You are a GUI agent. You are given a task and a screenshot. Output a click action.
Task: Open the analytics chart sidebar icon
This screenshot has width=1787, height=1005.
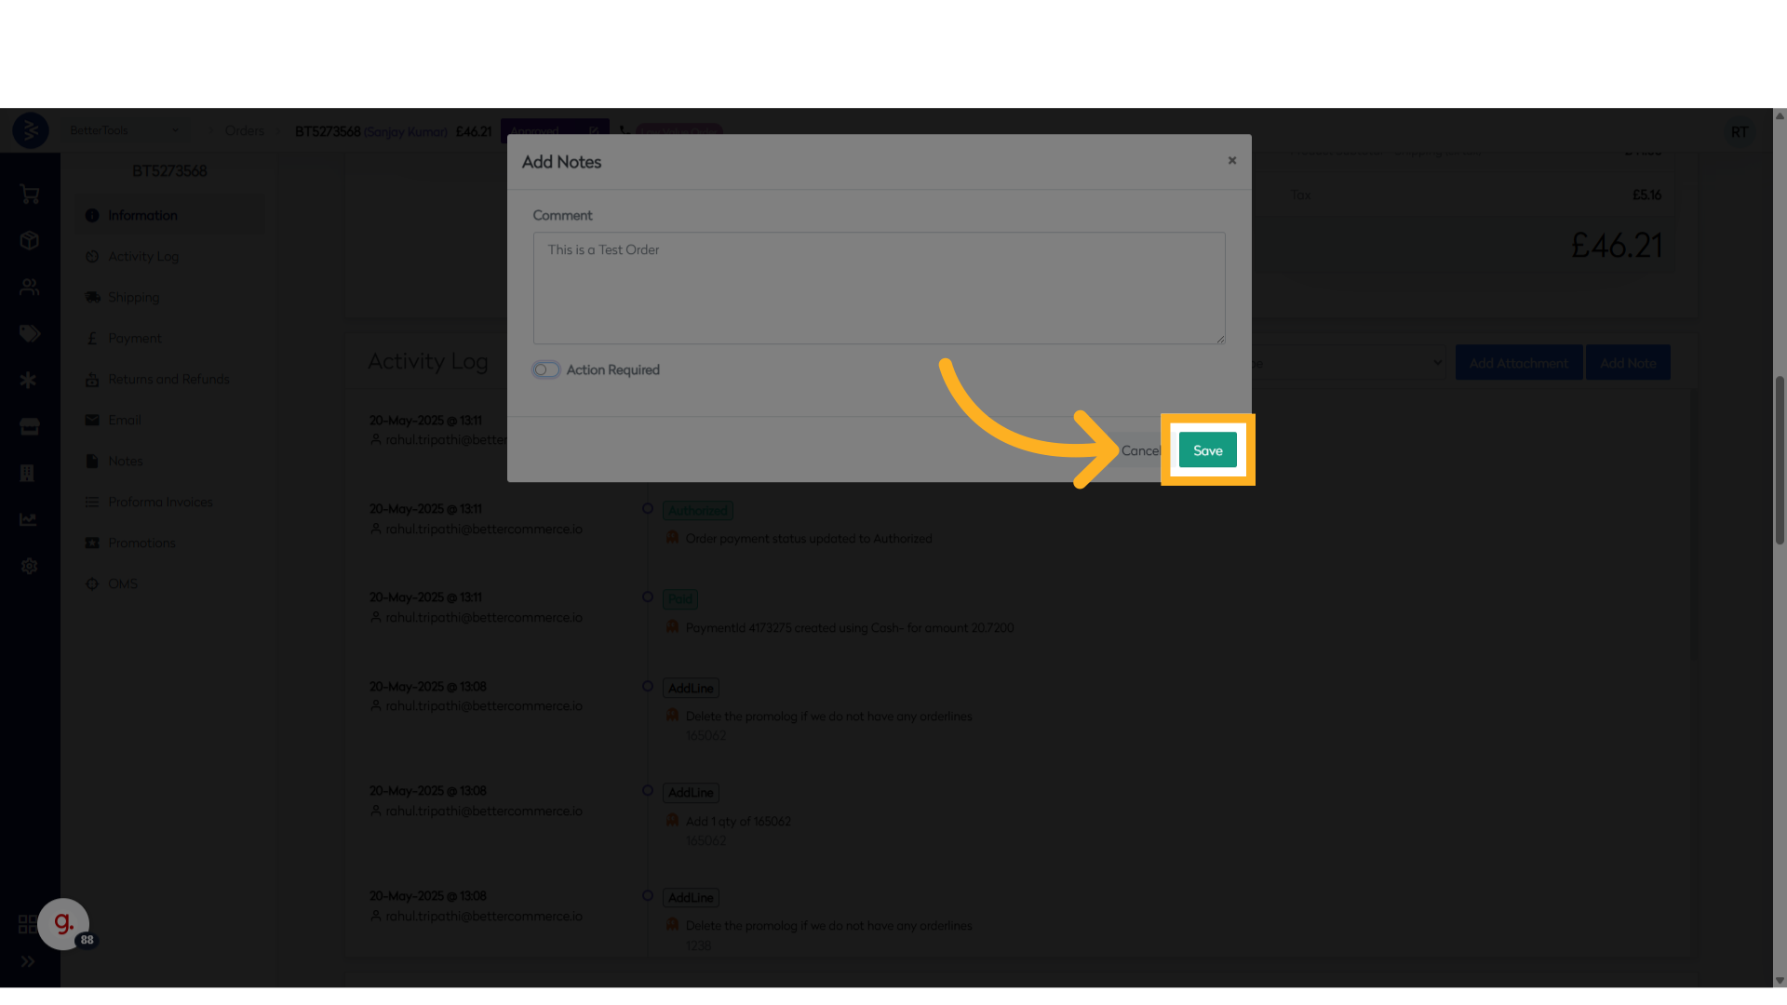(30, 519)
